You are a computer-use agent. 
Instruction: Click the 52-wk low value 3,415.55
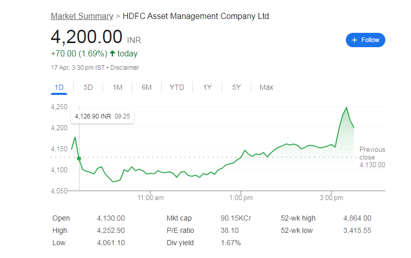[357, 230]
